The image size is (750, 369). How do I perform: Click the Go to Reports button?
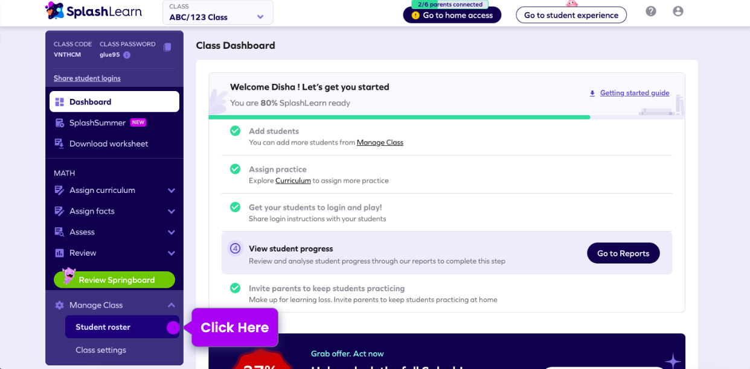[623, 253]
